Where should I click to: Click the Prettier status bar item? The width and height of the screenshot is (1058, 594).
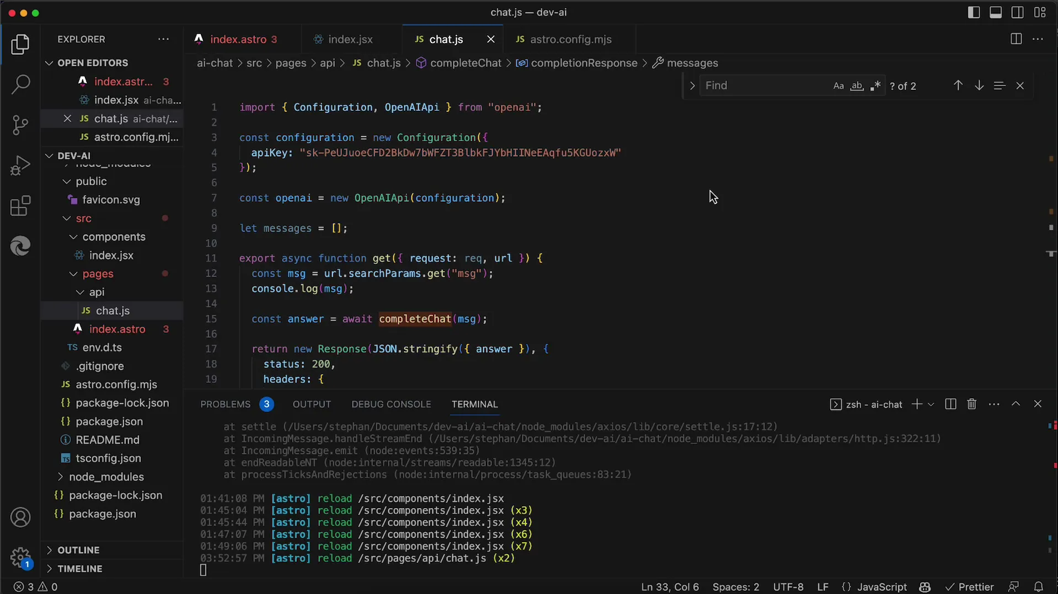(x=969, y=587)
